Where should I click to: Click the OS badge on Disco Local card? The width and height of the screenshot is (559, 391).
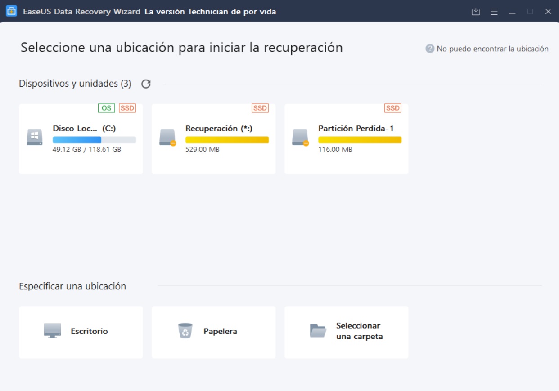pyautogui.click(x=107, y=108)
